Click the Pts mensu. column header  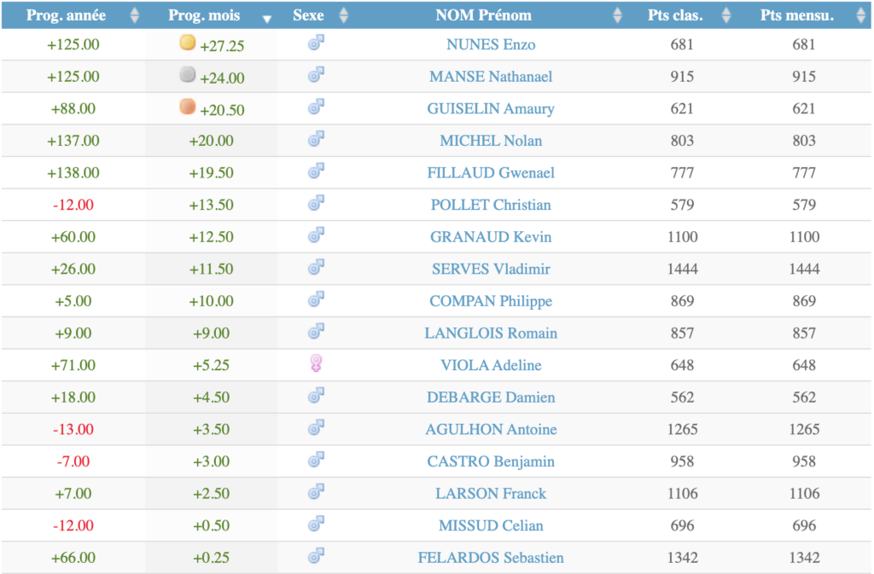pyautogui.click(x=798, y=15)
